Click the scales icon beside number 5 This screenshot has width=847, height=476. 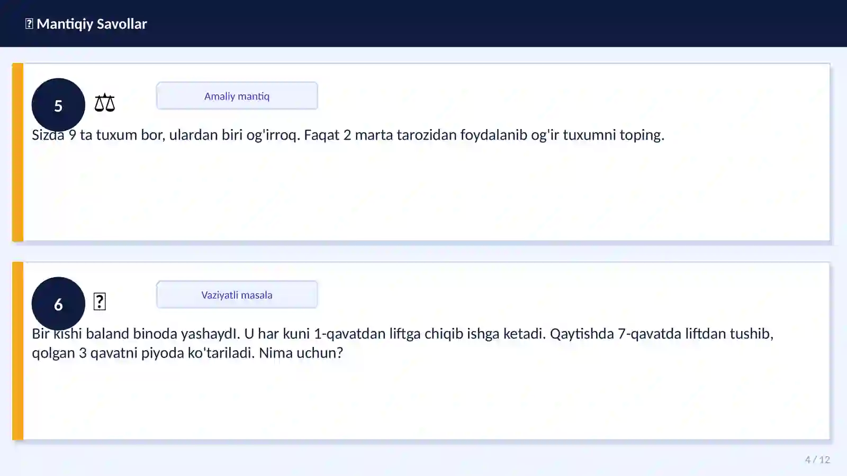coord(104,103)
